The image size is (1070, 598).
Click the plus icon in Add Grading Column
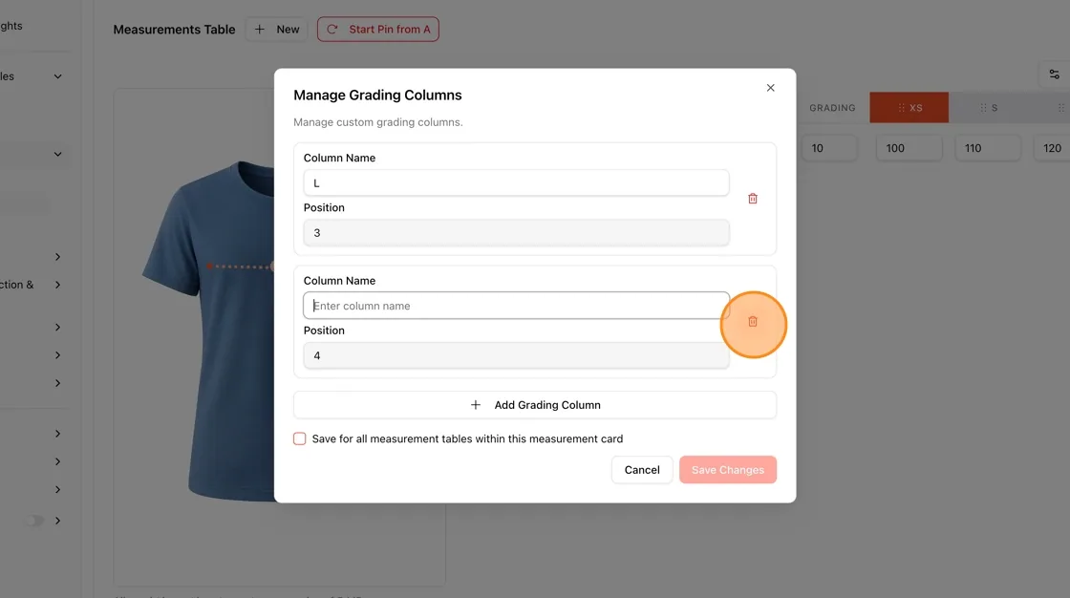pos(476,405)
